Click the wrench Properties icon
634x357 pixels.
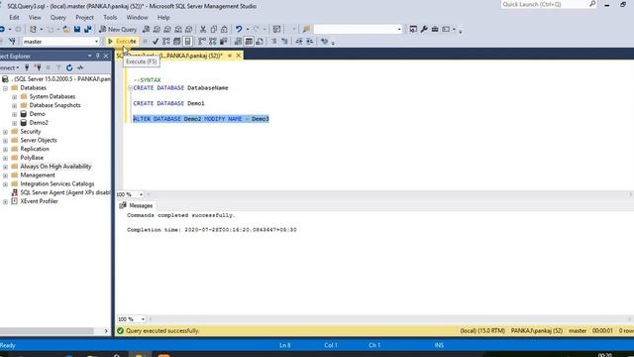[x=424, y=29]
